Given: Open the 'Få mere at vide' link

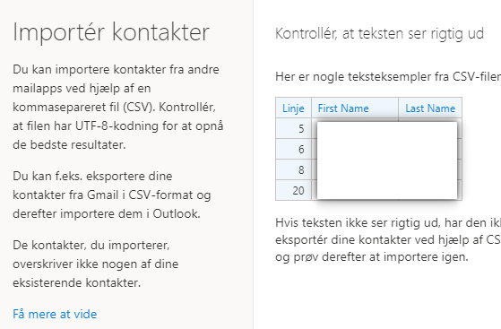Looking at the screenshot, I should pos(55,314).
